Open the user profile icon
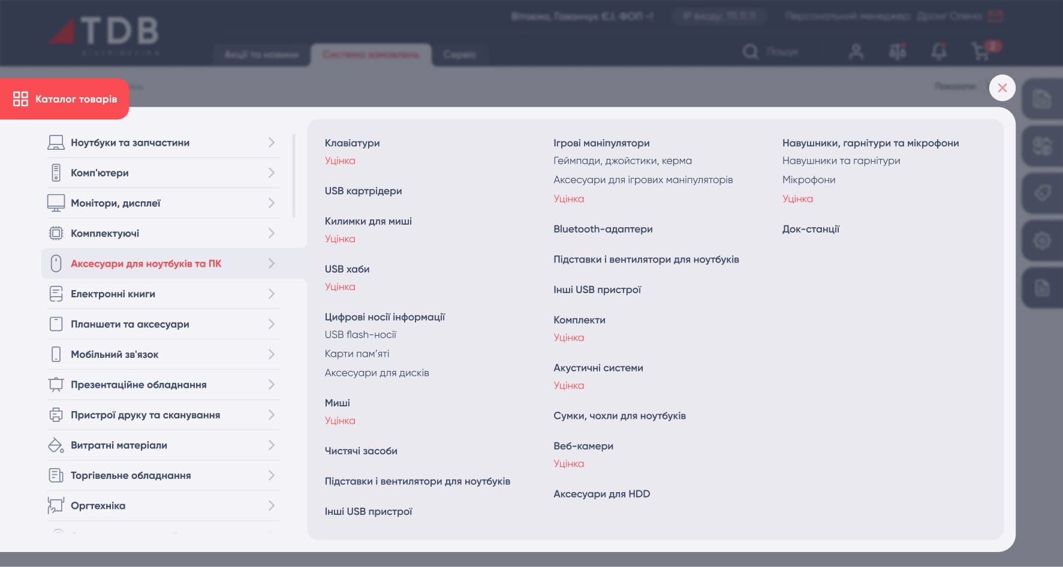1063x567 pixels. click(x=856, y=52)
